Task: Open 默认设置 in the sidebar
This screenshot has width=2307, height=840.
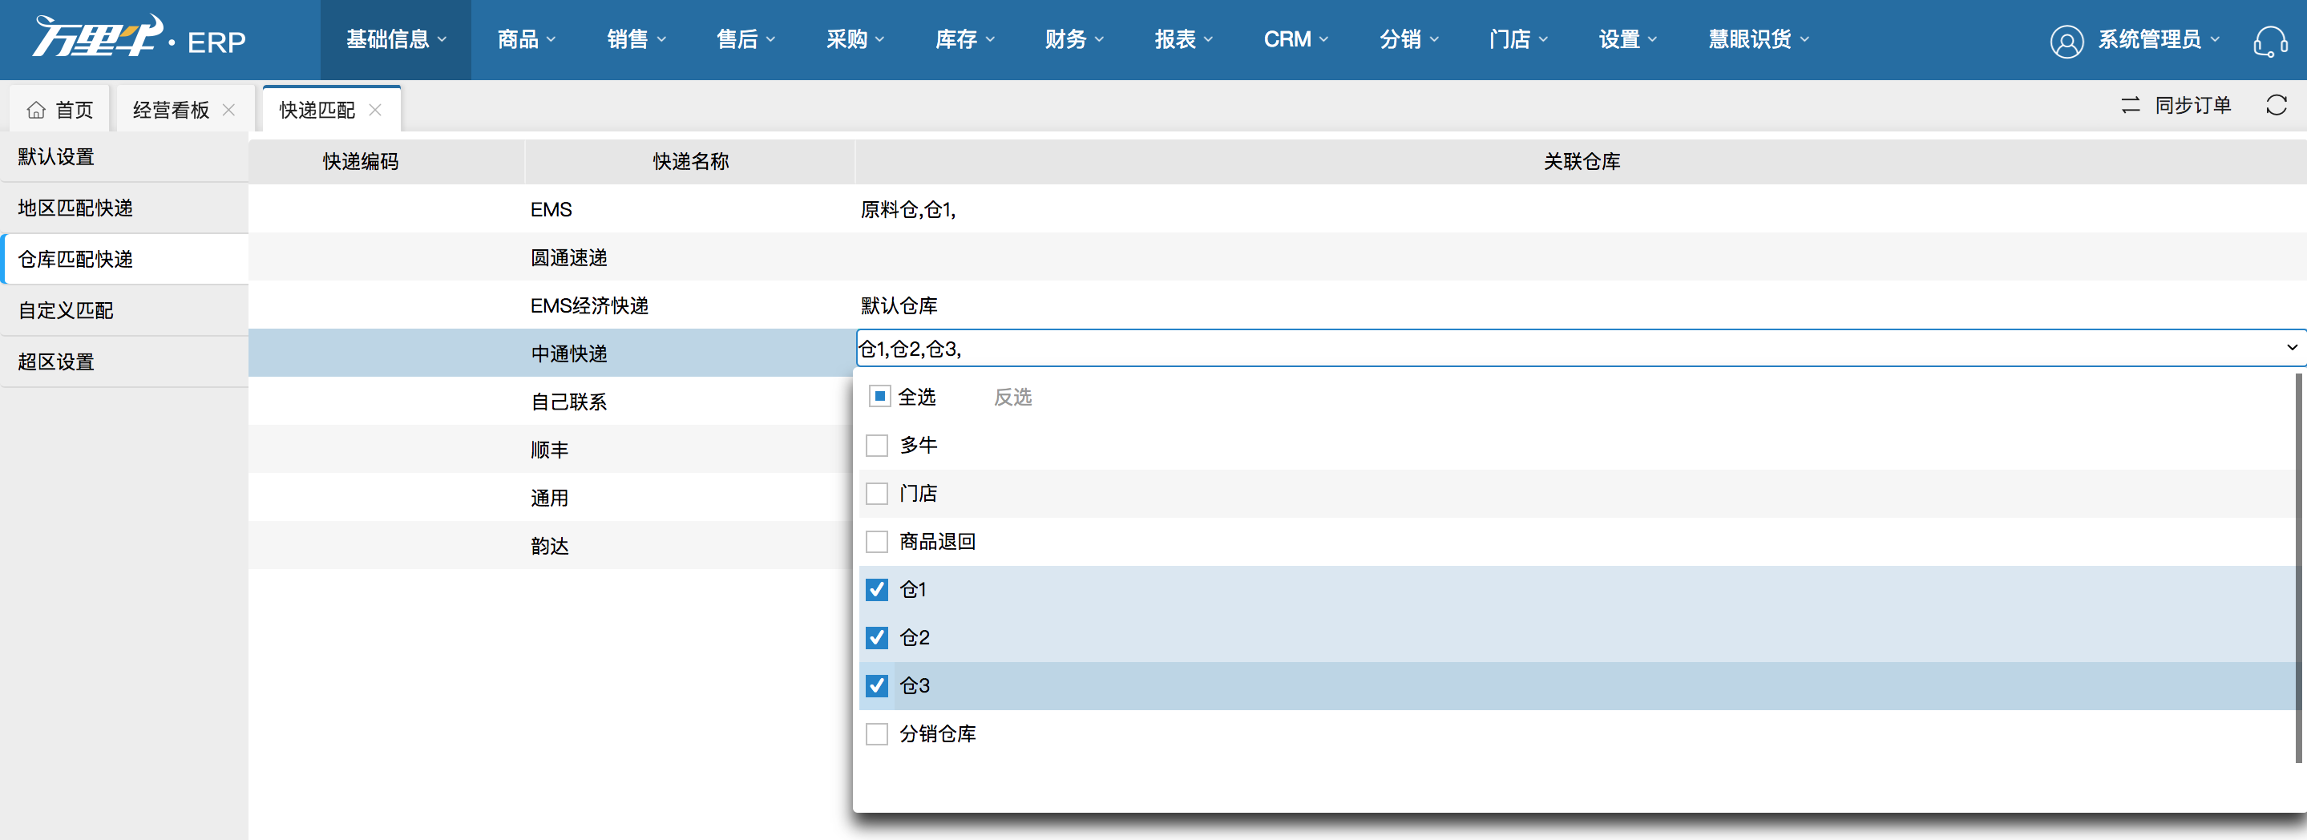Action: pos(124,157)
